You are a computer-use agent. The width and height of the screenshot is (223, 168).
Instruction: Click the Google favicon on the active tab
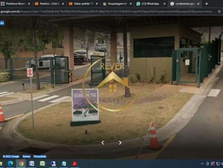[x=172, y=4]
